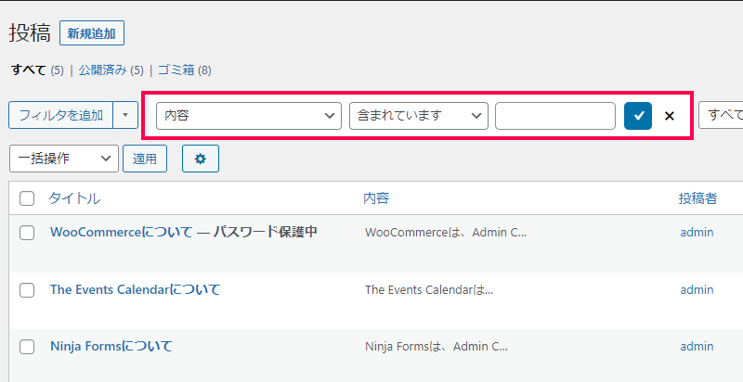Open the 内容 filter field dropdown
743x382 pixels.
(249, 116)
